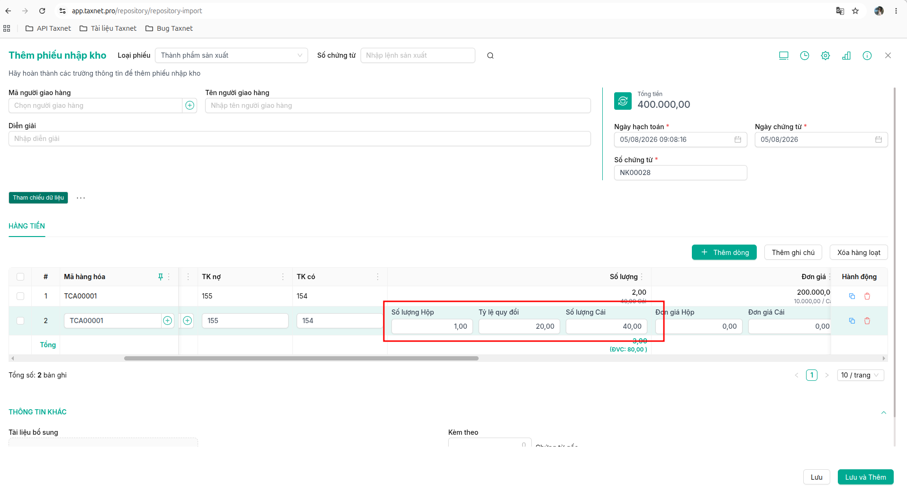The height and width of the screenshot is (492, 907).
Task: Click the Lưu và Thêm button
Action: pyautogui.click(x=865, y=477)
